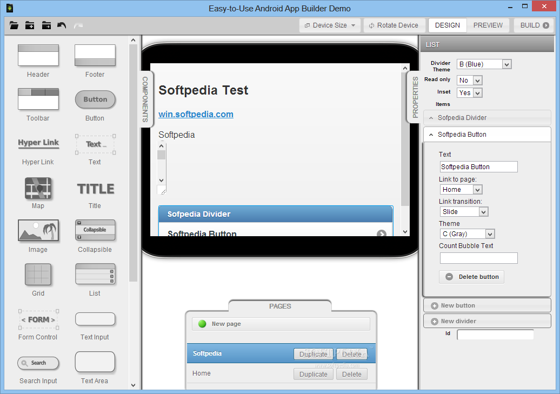Click the arrow icon on Softpedia Button list item
This screenshot has height=394, width=560.
pyautogui.click(x=382, y=233)
